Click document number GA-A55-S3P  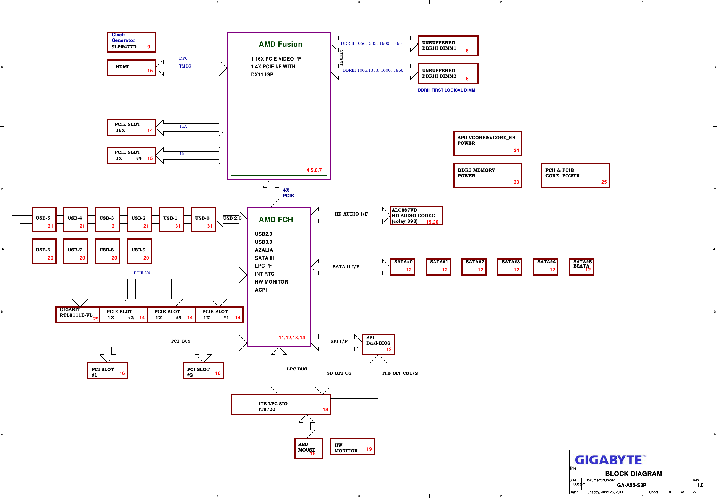[x=632, y=486]
